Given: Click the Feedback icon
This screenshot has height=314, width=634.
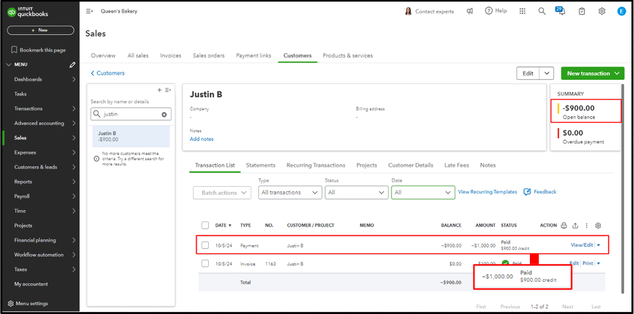Looking at the screenshot, I should click(527, 192).
